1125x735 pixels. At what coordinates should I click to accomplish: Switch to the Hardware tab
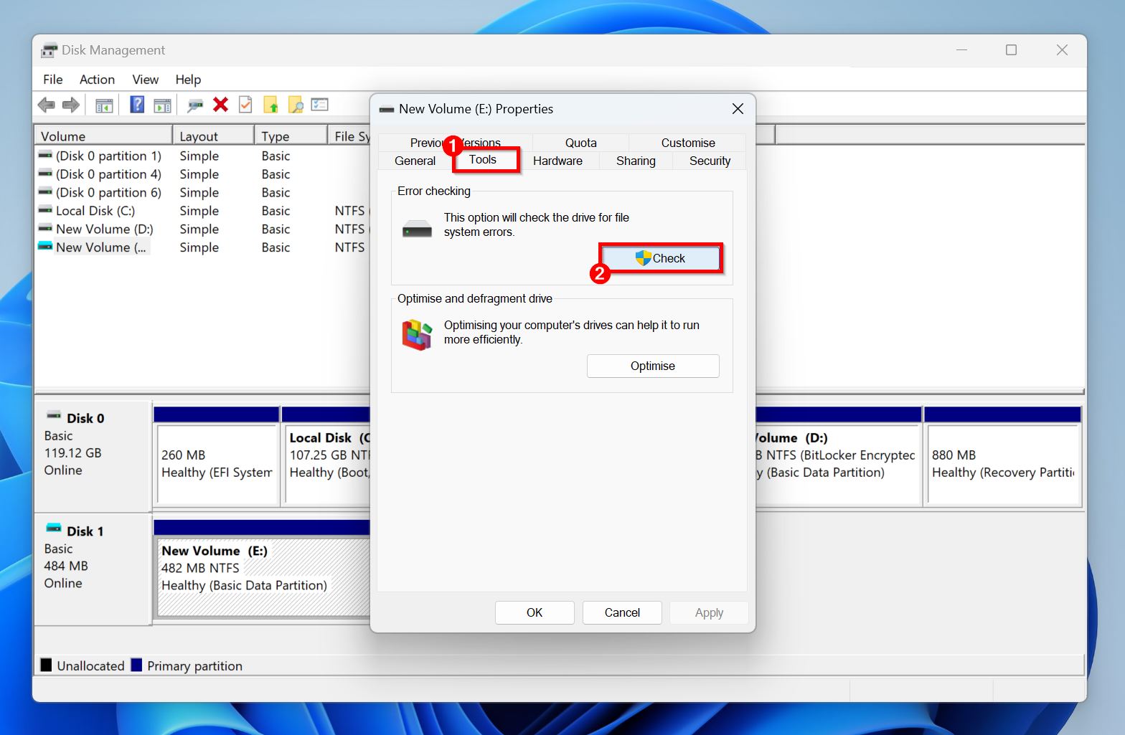tap(557, 161)
